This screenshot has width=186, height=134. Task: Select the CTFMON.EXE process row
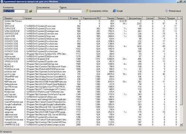coord(92,97)
